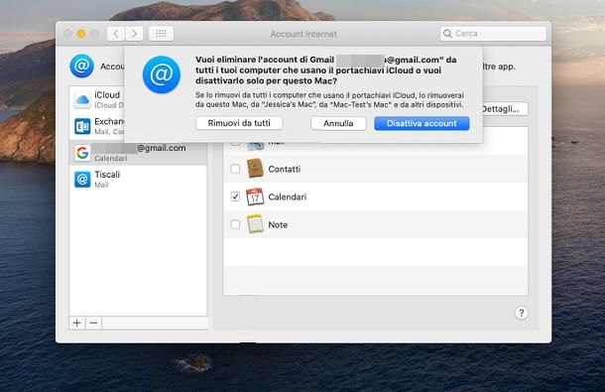Viewport: 605px width, 392px height.
Task: Click the Note notepad icon
Action: pos(255,224)
